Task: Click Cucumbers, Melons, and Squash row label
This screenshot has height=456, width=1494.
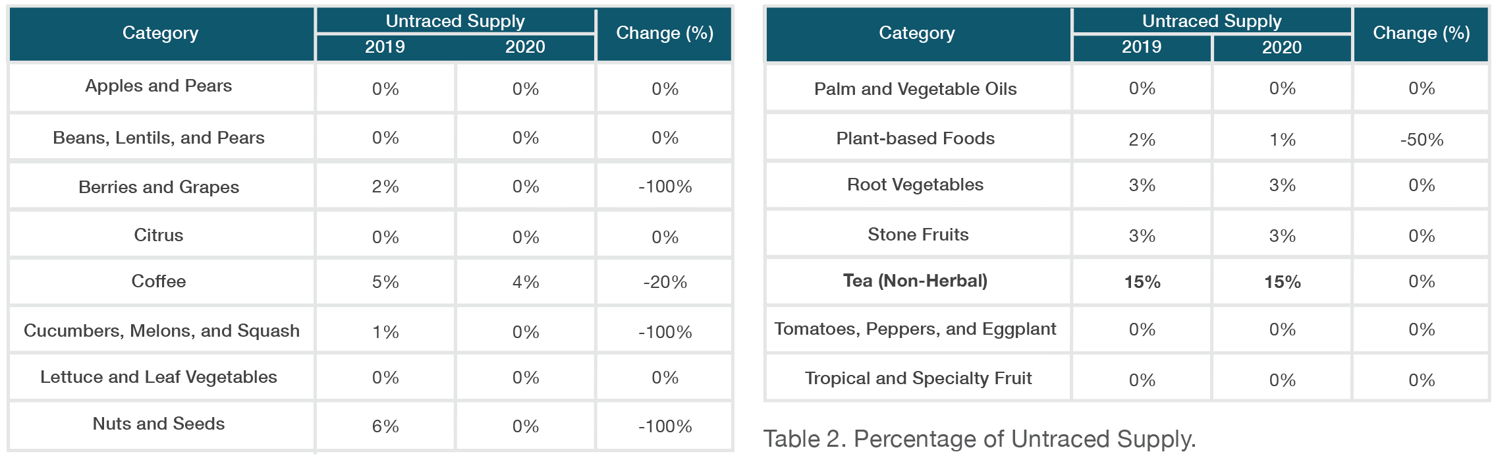Action: coord(161,331)
